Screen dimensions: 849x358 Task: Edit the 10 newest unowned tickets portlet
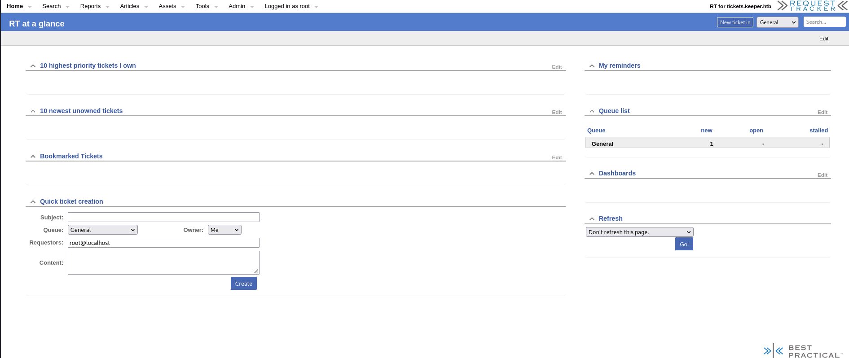coord(557,112)
